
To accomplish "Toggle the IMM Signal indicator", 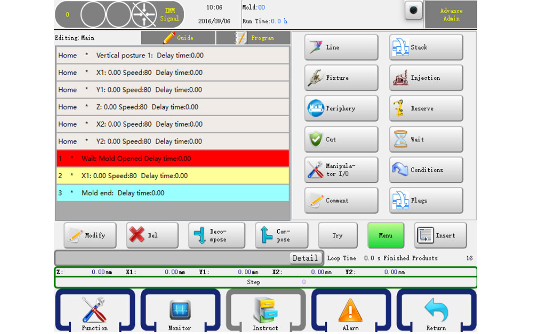I will [169, 15].
